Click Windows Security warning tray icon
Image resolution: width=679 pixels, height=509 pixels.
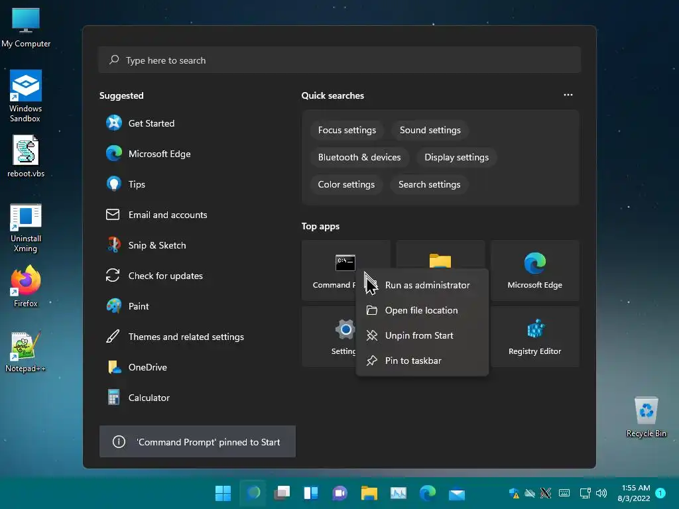coord(514,493)
